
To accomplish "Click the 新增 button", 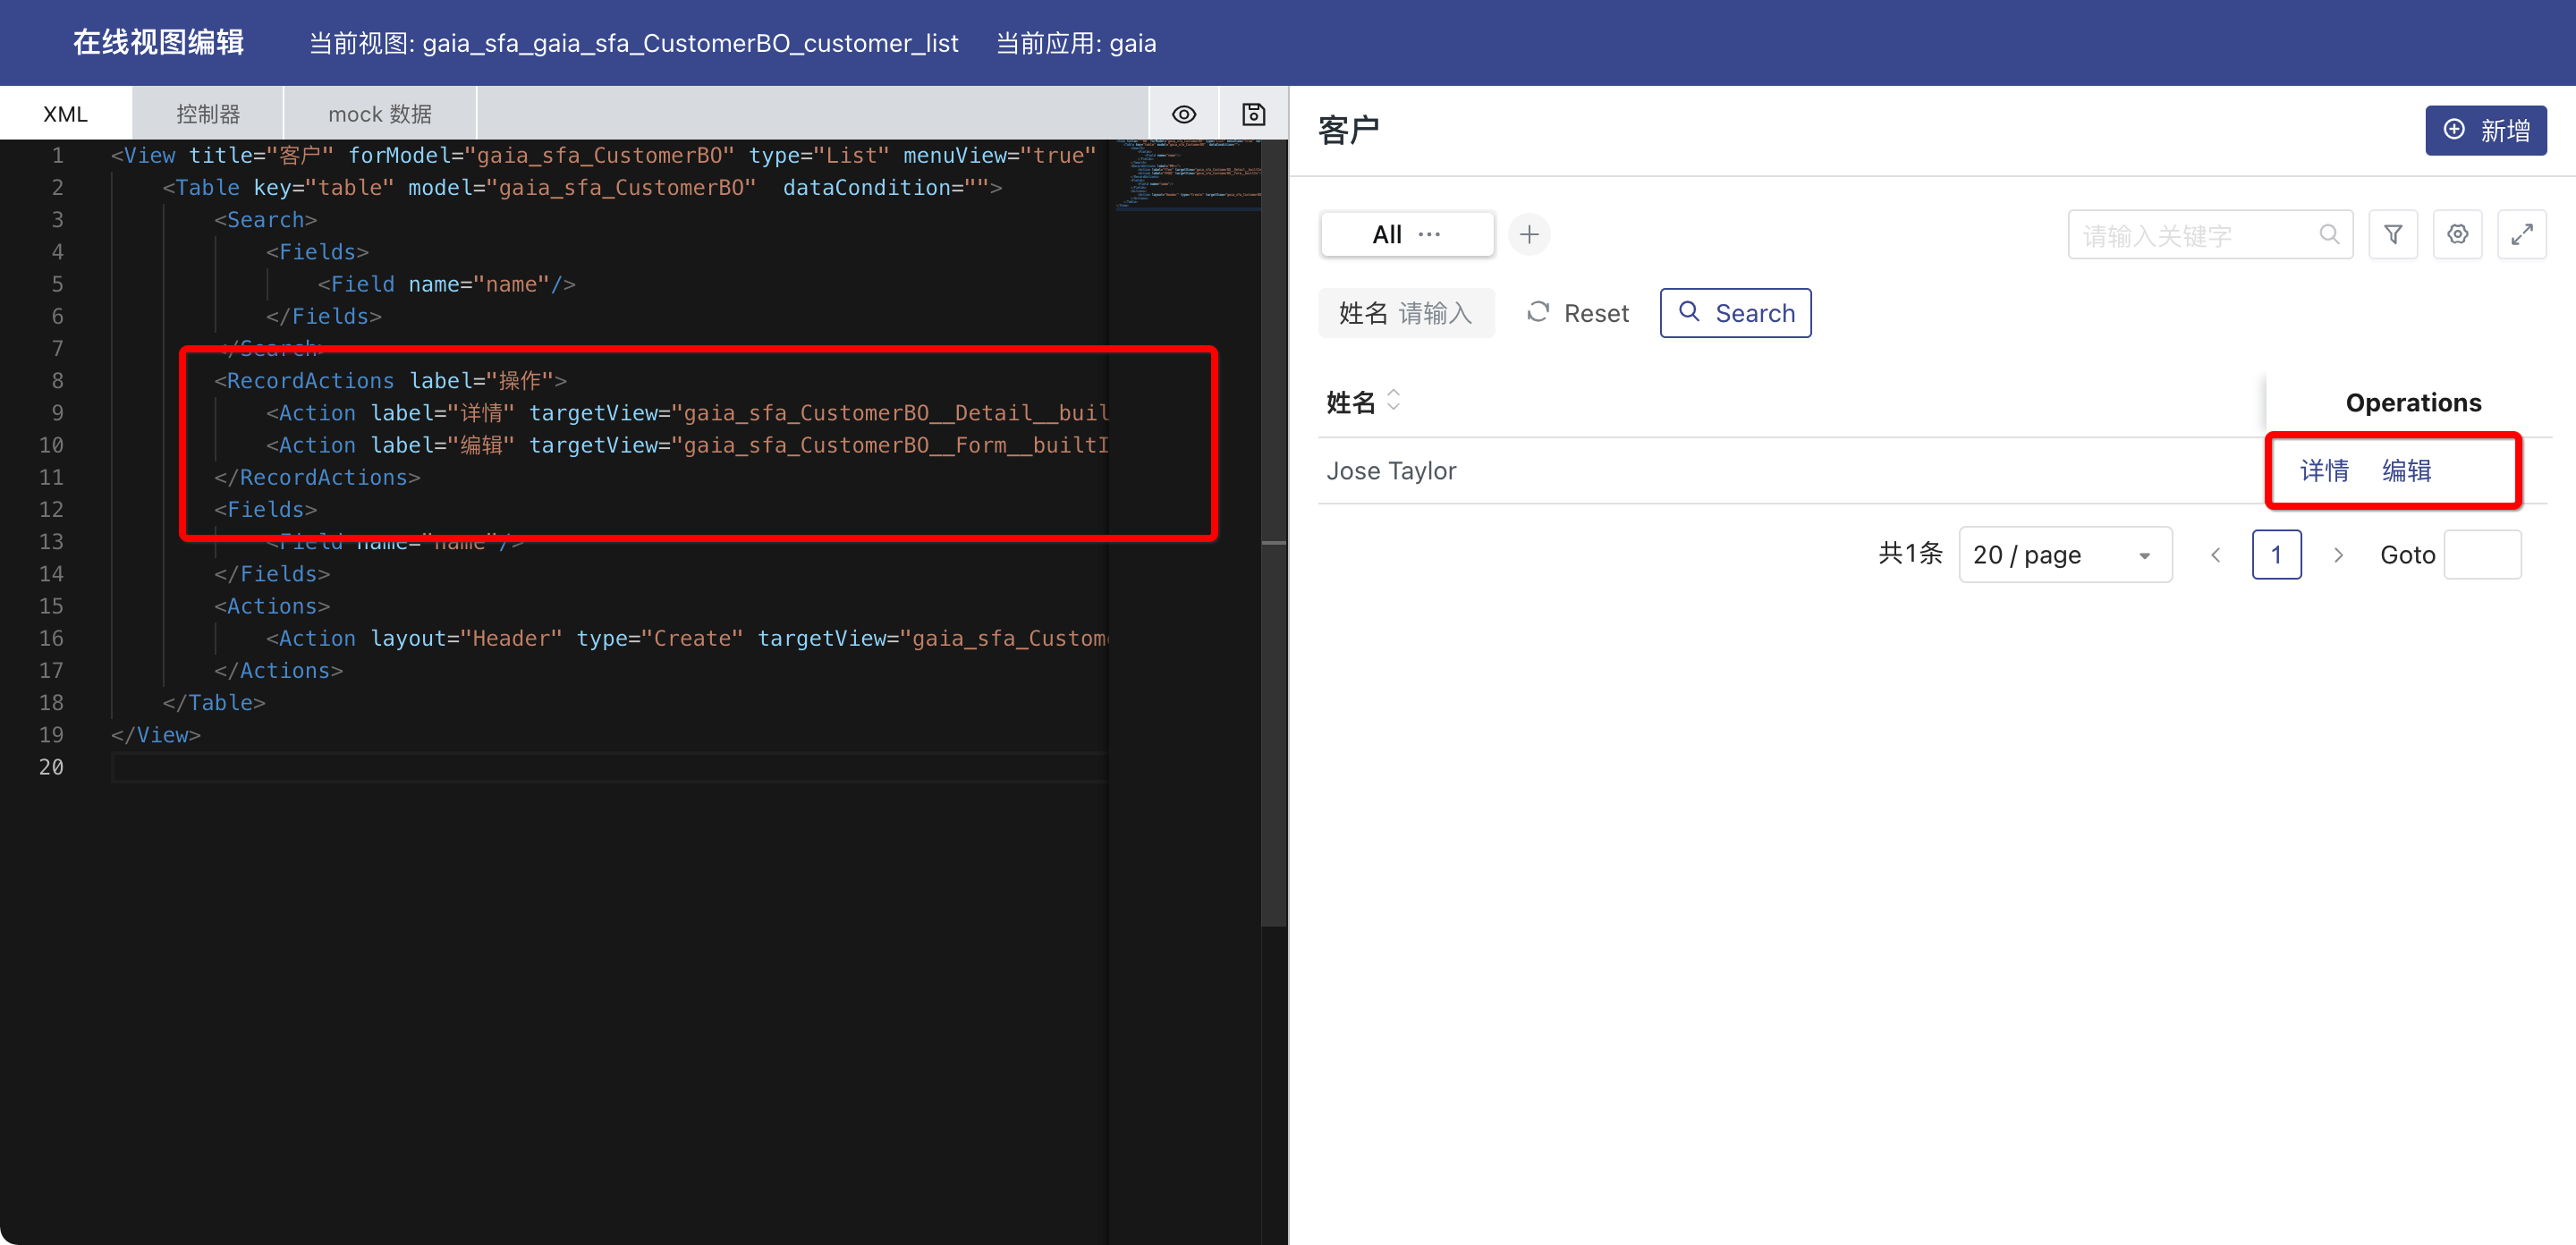I will (2486, 131).
